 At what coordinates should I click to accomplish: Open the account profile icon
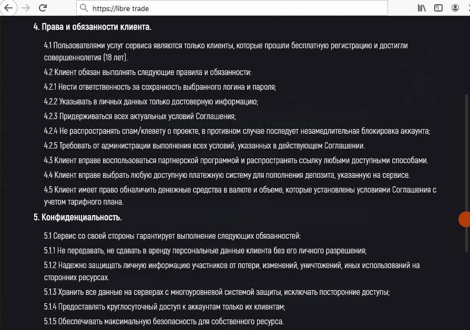[x=455, y=8]
